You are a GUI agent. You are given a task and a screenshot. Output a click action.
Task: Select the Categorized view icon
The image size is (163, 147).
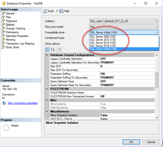point(47,49)
